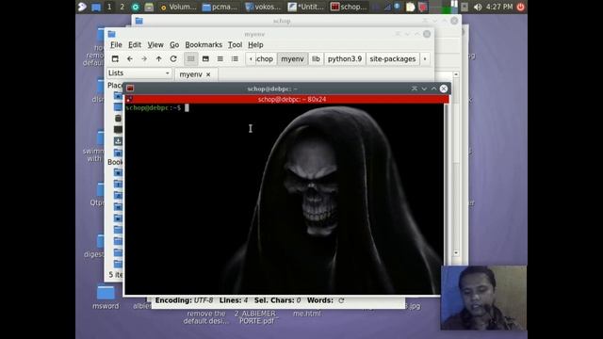Image resolution: width=603 pixels, height=339 pixels.
Task: Click the clock showing 4:27 PM
Action: (x=499, y=7)
